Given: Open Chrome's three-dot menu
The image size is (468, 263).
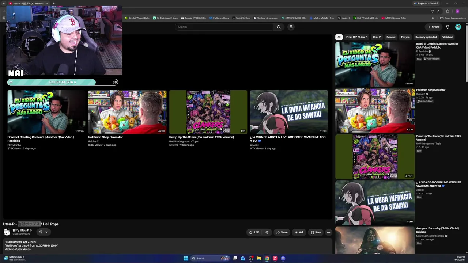Looking at the screenshot, I should pos(464,11).
